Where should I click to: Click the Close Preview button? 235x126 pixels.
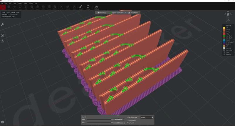[x=134, y=13]
